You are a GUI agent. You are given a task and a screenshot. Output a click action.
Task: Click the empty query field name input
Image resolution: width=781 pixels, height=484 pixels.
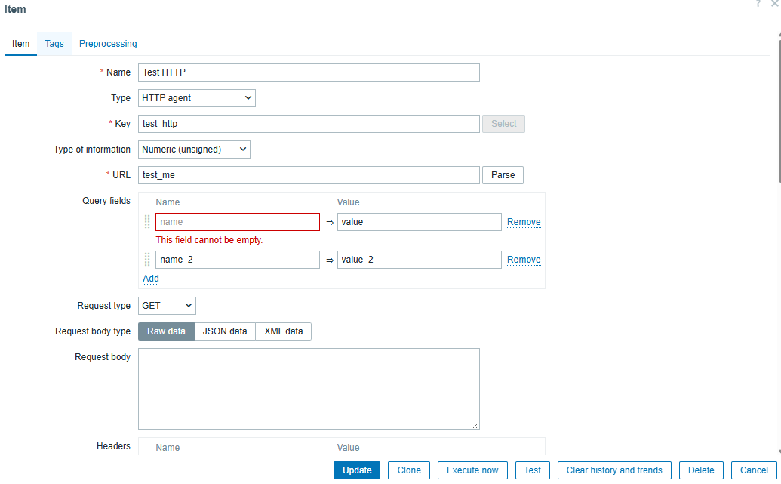coord(238,222)
